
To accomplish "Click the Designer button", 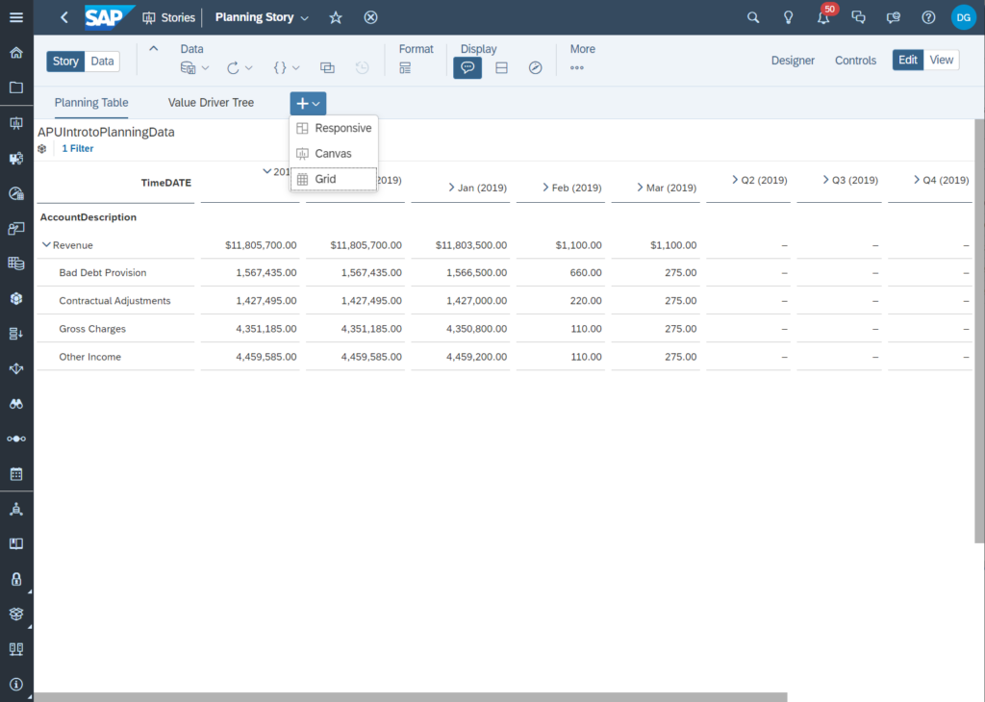I will point(793,60).
